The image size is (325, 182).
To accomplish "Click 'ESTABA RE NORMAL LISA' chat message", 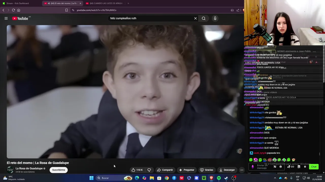I will pos(289,128).
